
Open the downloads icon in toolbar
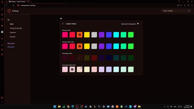185,5
